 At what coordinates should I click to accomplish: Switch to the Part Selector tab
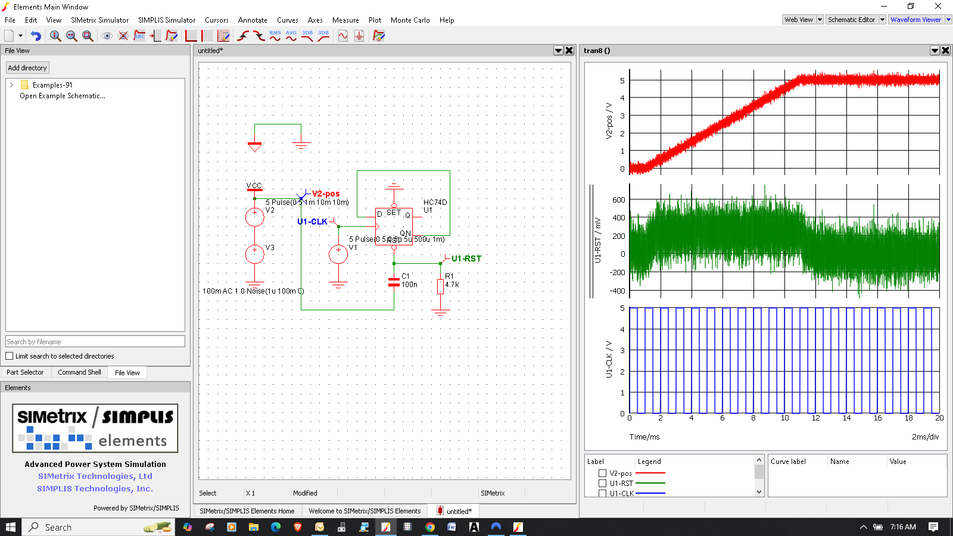[25, 372]
